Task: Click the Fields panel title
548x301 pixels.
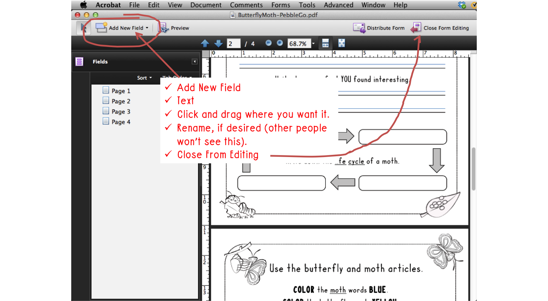Action: [100, 62]
